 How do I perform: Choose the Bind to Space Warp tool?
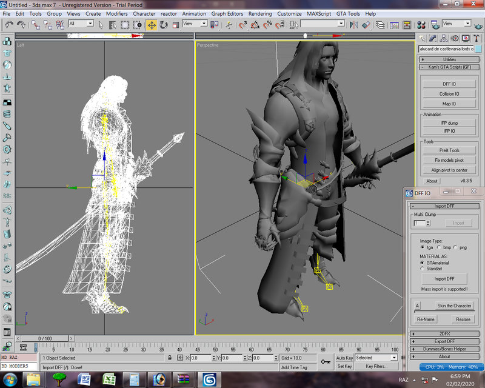point(59,25)
